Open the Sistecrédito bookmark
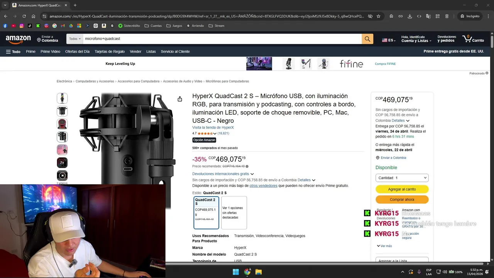Screen dimensions: 494x278 point(129,26)
